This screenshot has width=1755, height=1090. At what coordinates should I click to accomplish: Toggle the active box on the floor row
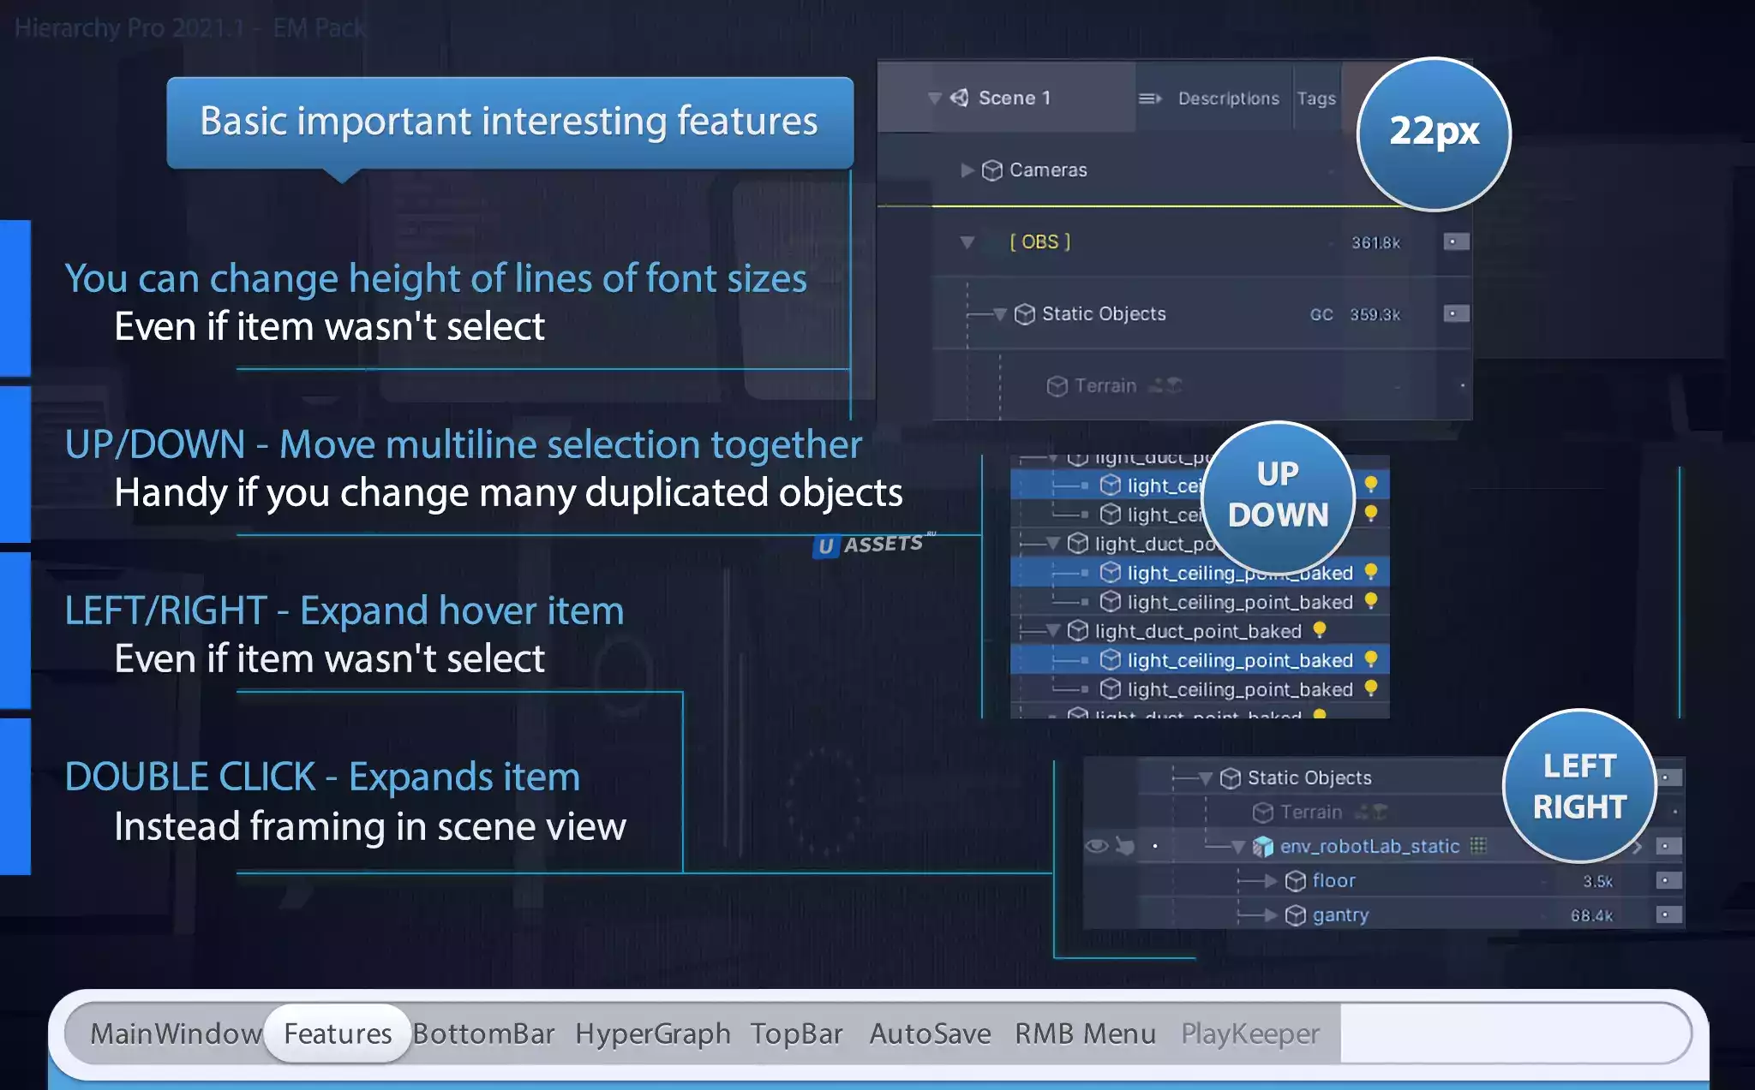[1668, 880]
